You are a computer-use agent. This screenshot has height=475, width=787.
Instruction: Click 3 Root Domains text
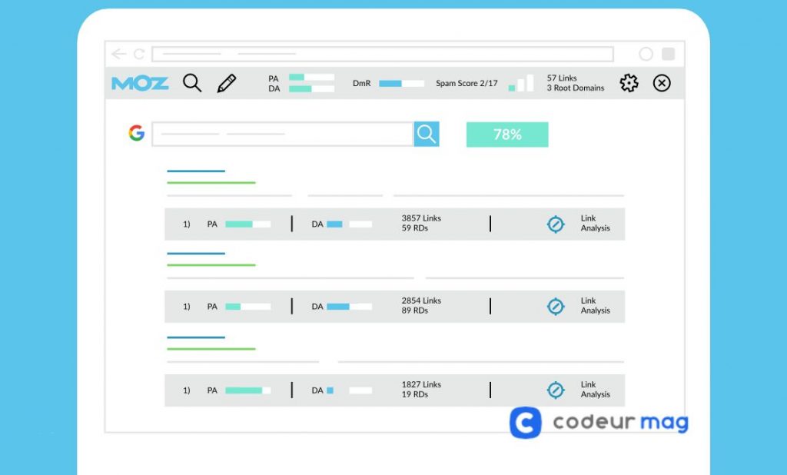click(x=576, y=88)
